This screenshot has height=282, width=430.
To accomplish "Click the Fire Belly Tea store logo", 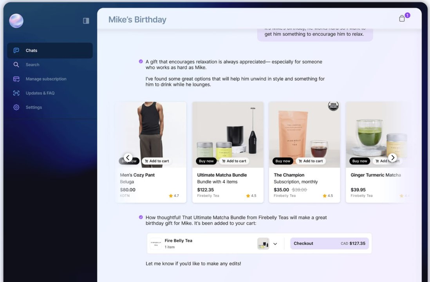I will (156, 244).
